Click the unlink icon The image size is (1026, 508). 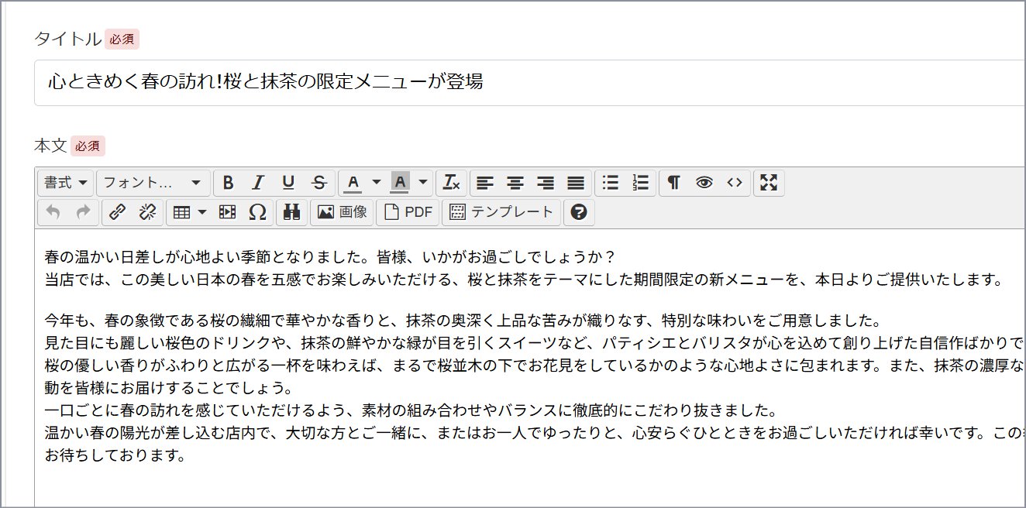pyautogui.click(x=147, y=212)
